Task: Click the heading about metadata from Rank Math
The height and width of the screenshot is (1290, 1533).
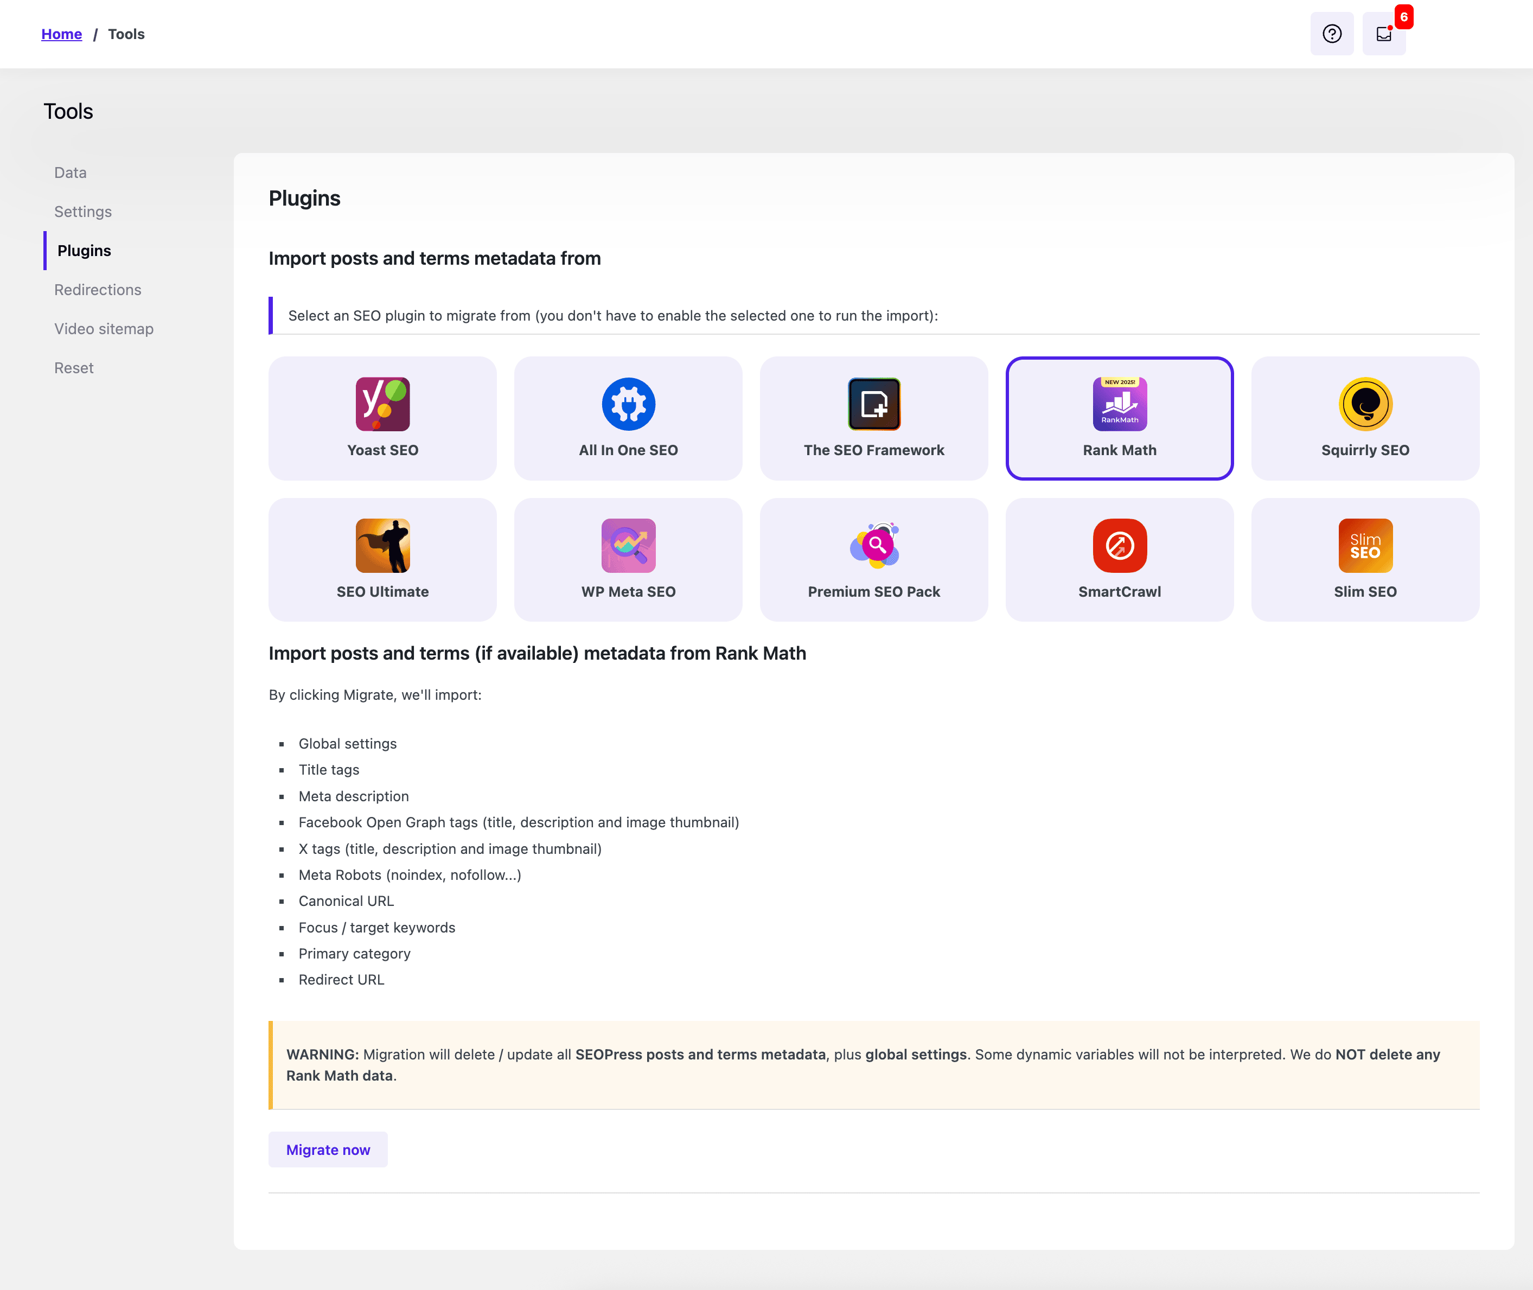Action: (x=537, y=653)
